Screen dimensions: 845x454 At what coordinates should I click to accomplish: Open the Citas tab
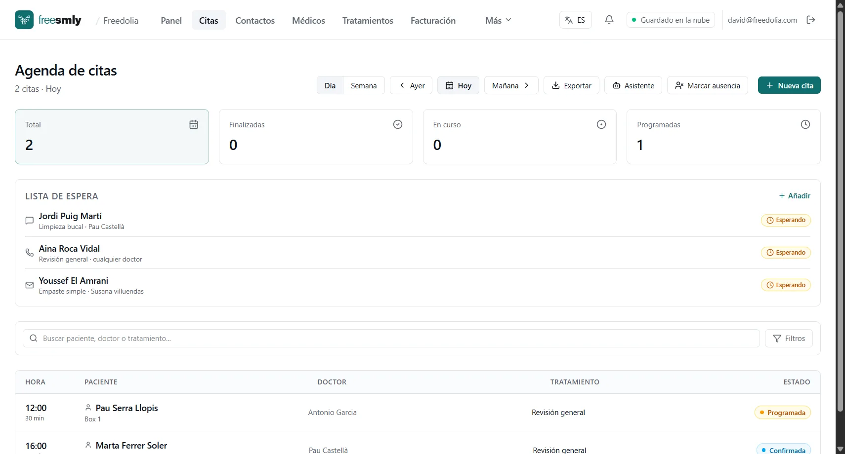tap(209, 20)
